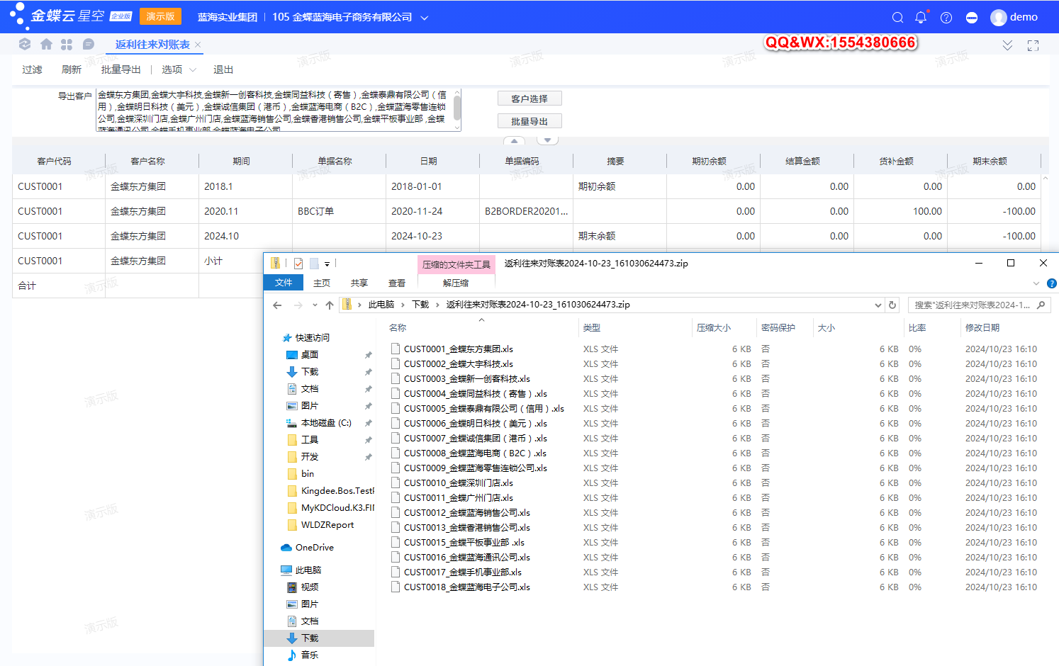Viewport: 1059px width, 666px height.
Task: Click 下载 in the address breadcrumb
Action: point(420,305)
